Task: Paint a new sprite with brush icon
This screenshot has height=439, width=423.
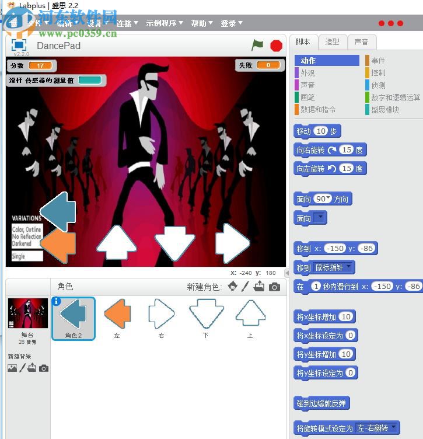Action: coord(245,287)
